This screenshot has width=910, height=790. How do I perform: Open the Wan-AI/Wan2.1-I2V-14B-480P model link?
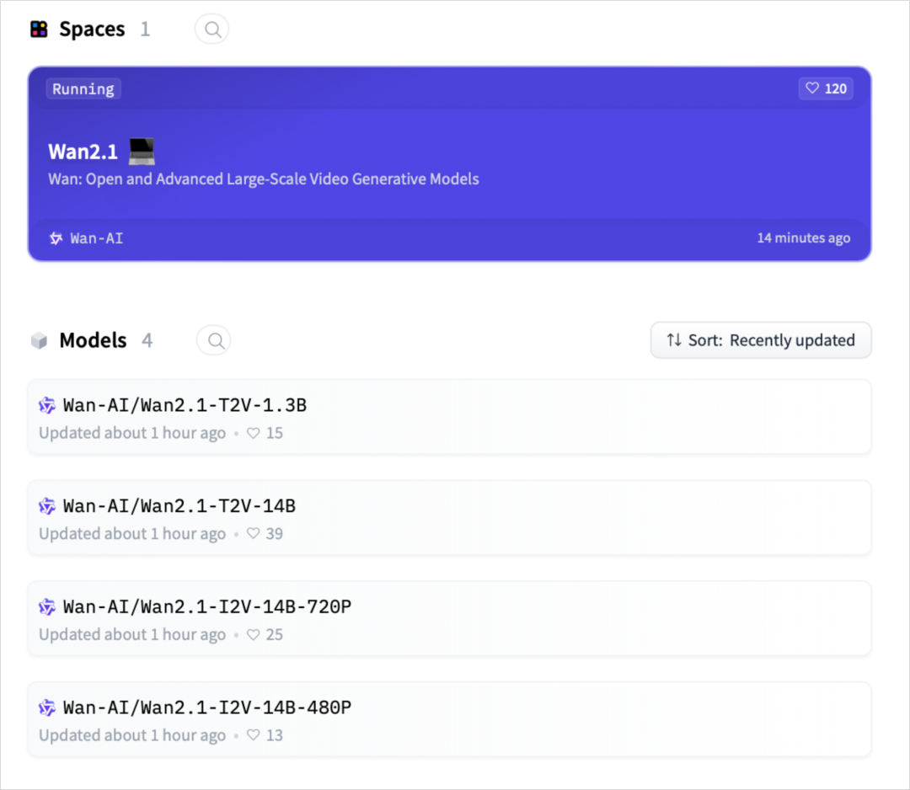click(x=207, y=707)
